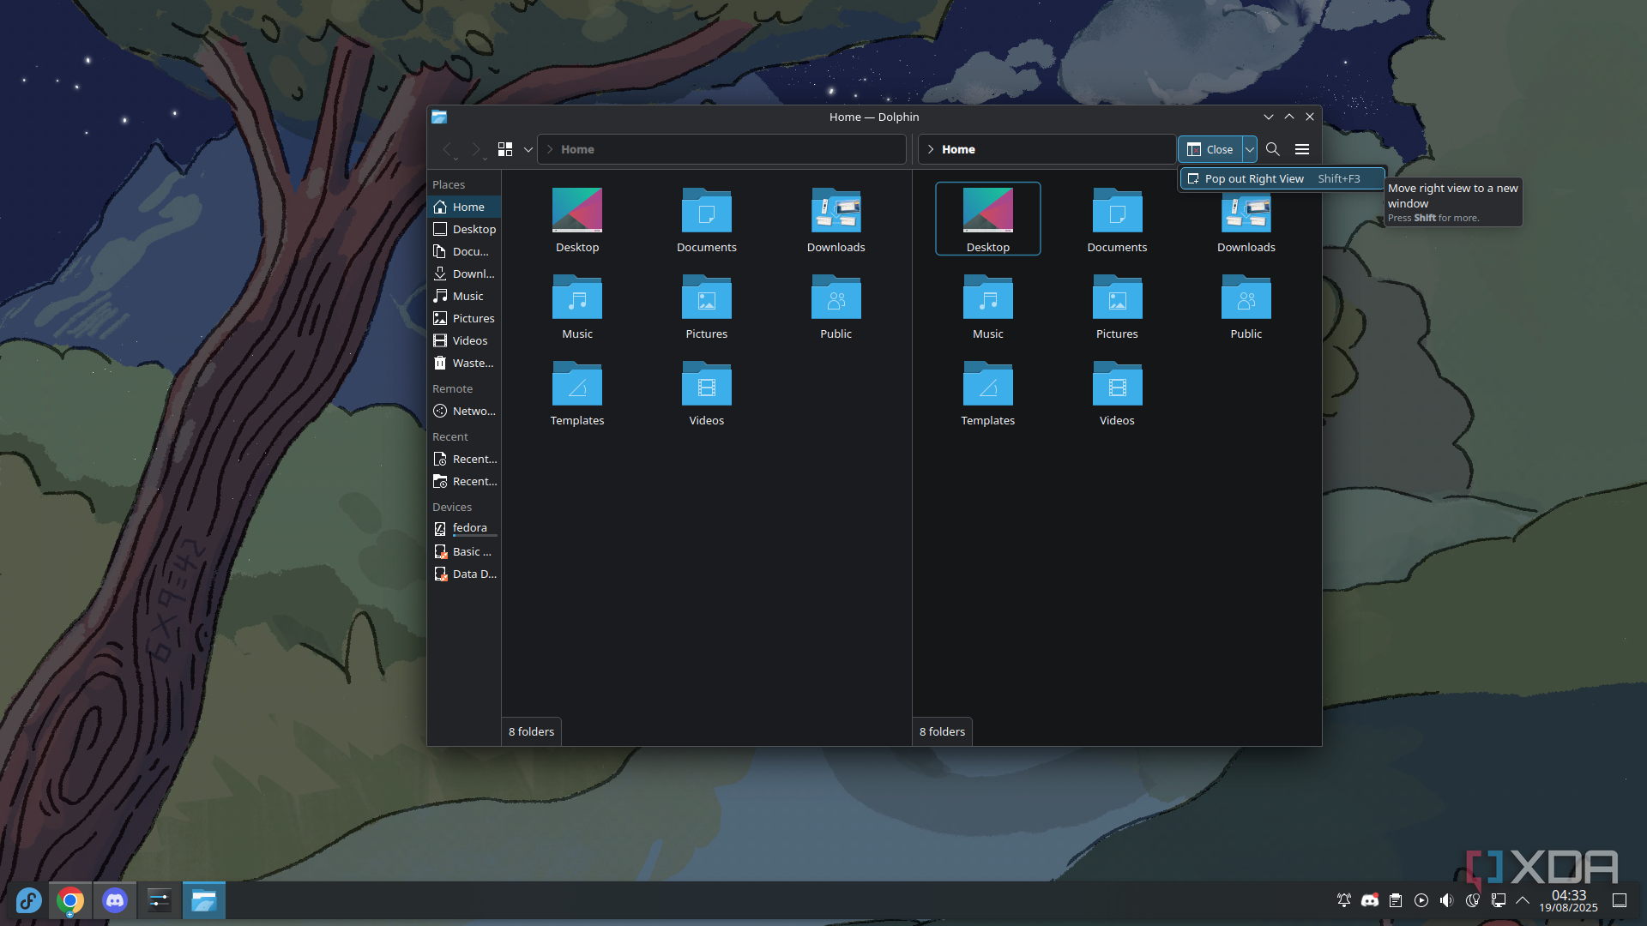Show hidden system tray icons arrow
Image resolution: width=1647 pixels, height=926 pixels.
[1523, 900]
